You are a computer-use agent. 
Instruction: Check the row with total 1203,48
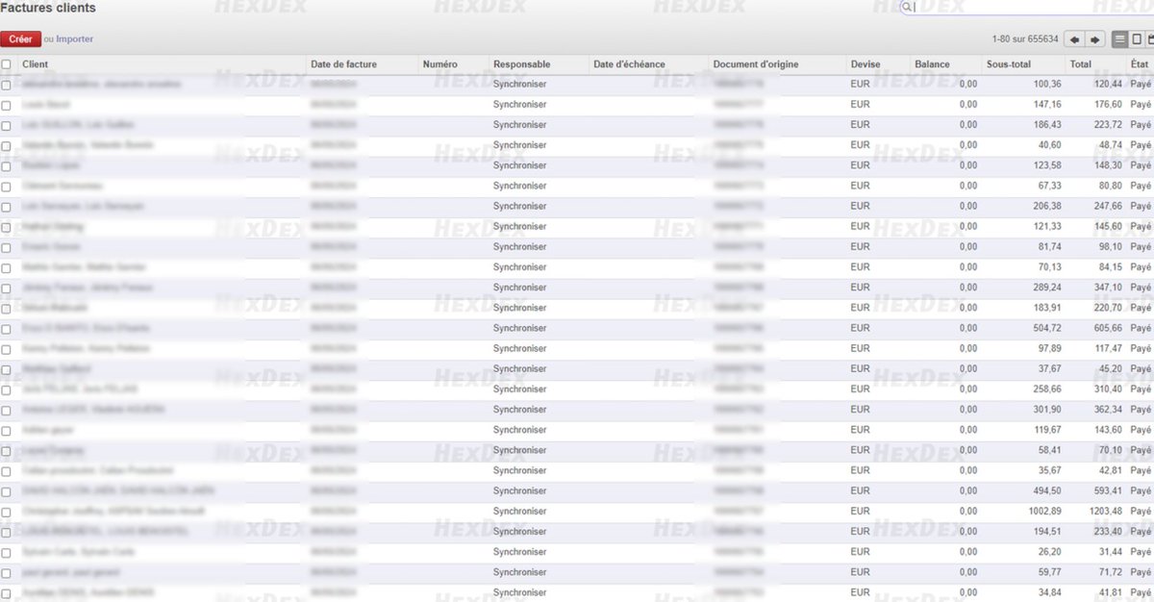tap(7, 512)
